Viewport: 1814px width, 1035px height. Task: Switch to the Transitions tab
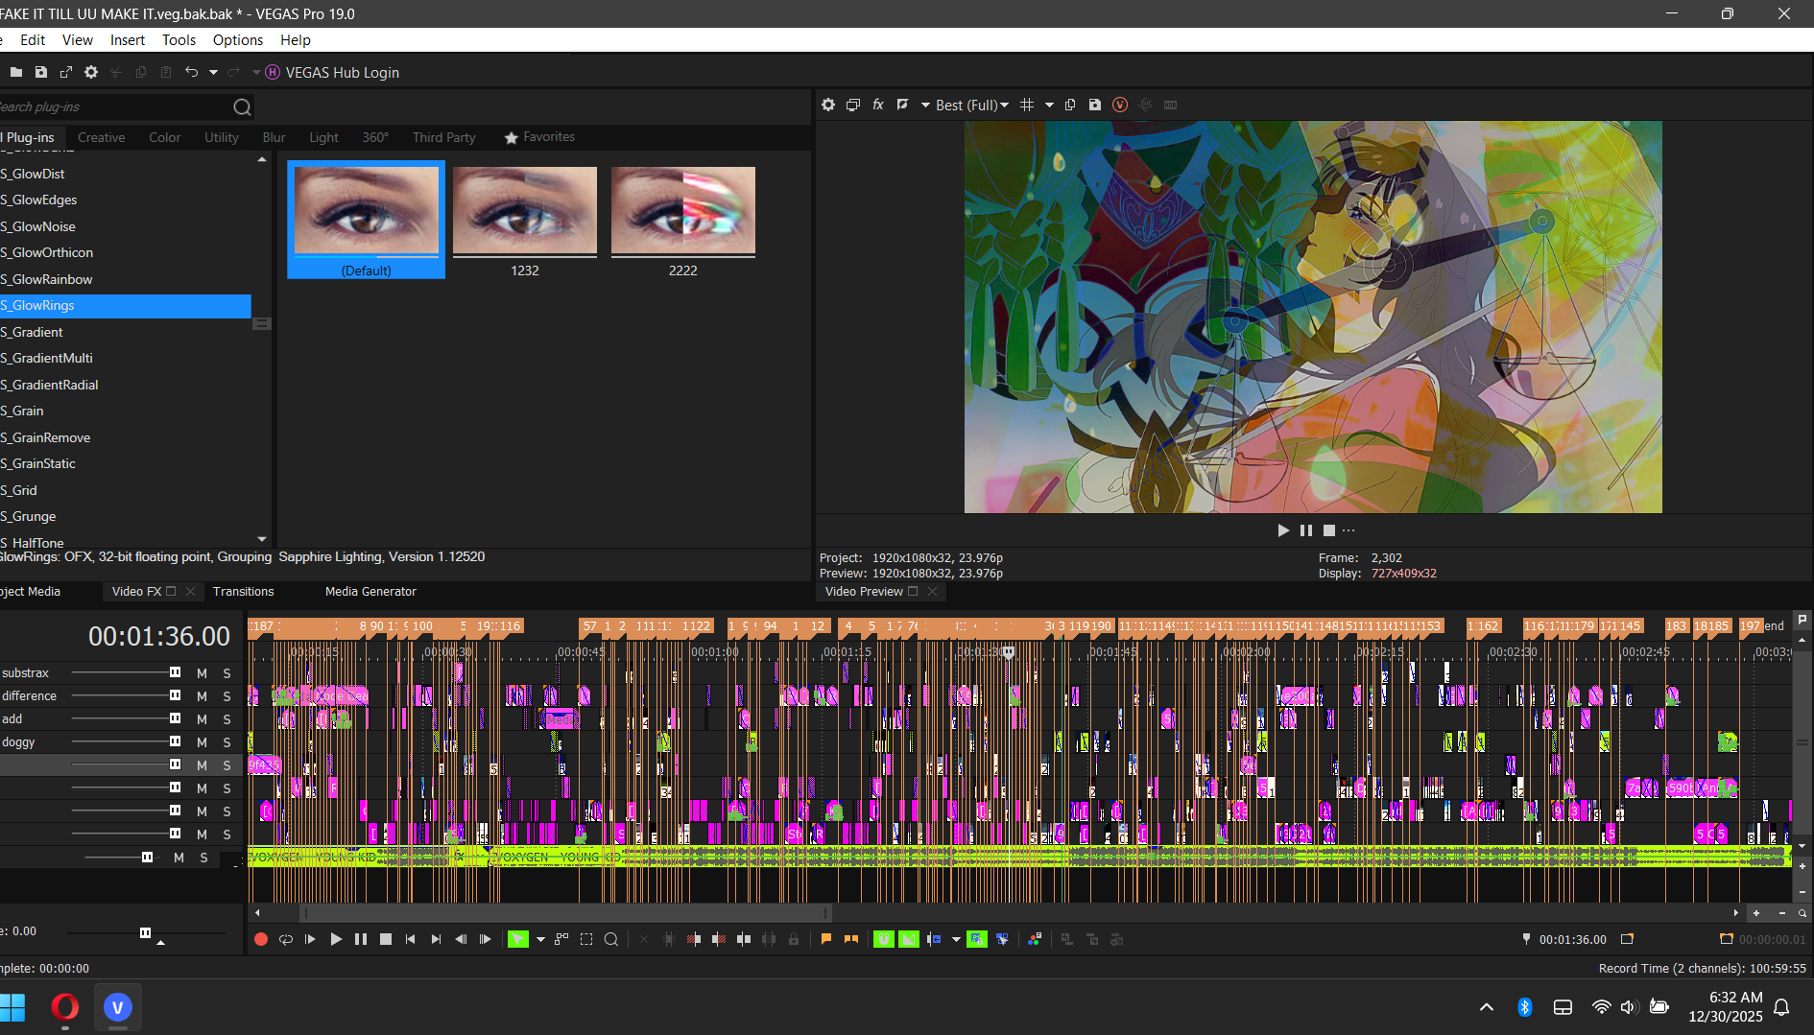point(243,591)
